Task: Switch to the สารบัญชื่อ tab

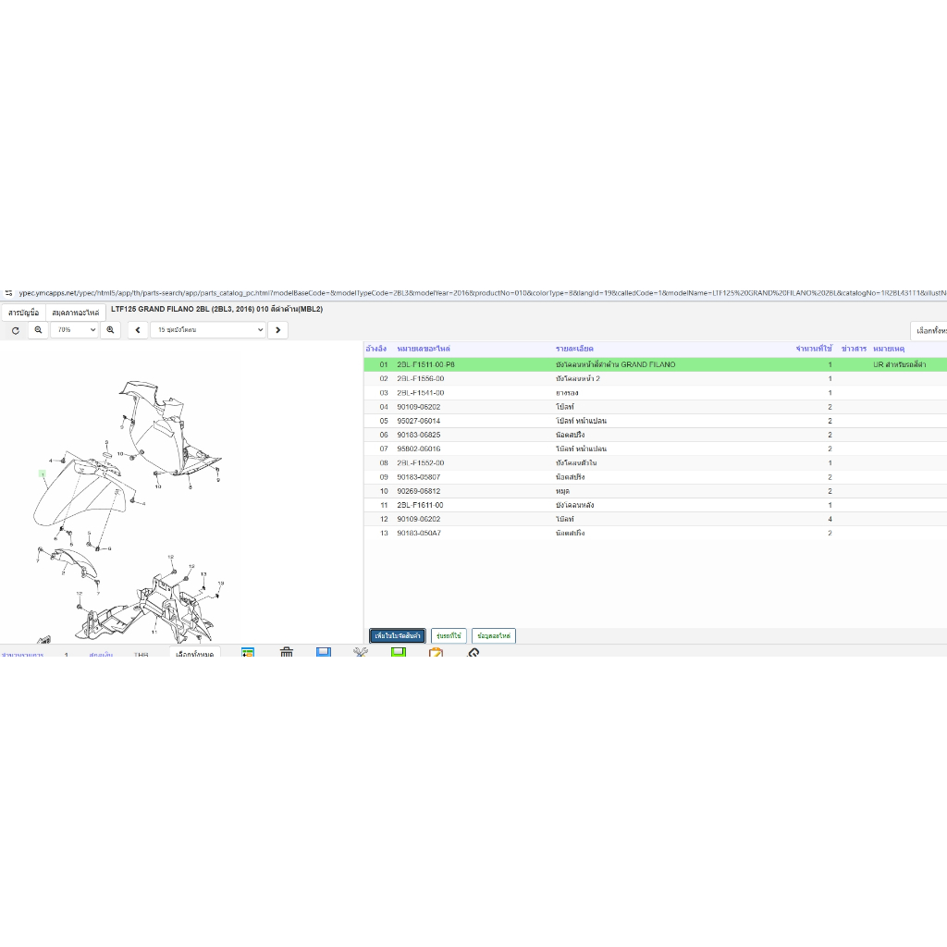Action: 23,313
